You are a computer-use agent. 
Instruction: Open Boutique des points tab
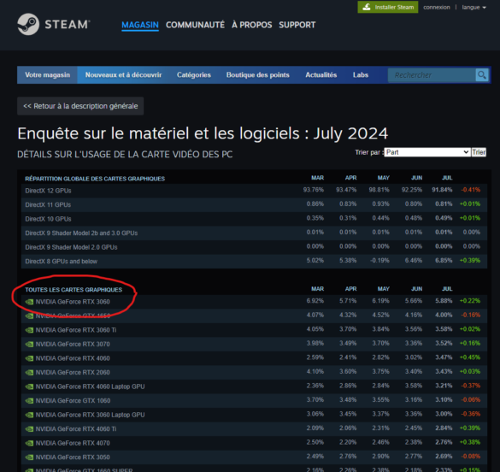tap(257, 75)
